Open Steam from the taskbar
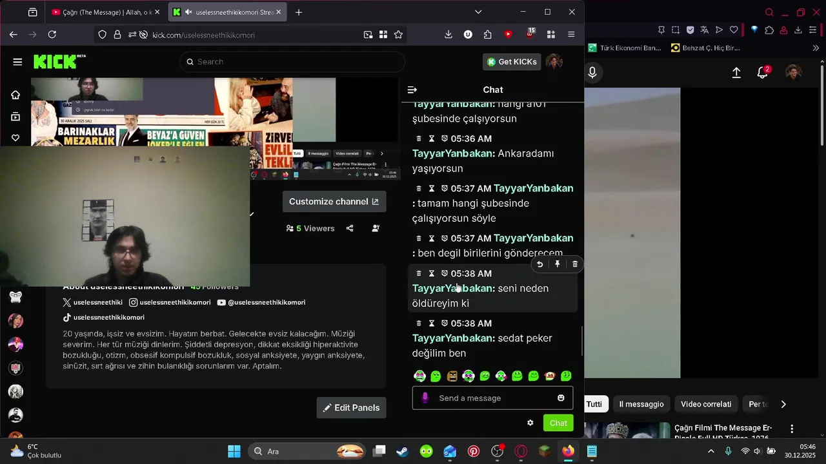 pos(402,451)
